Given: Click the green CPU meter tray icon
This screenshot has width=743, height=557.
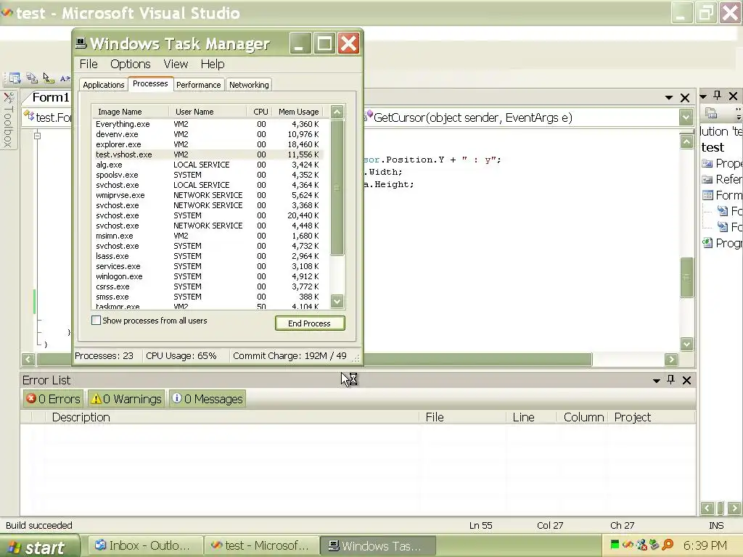Looking at the screenshot, I should pos(615,544).
